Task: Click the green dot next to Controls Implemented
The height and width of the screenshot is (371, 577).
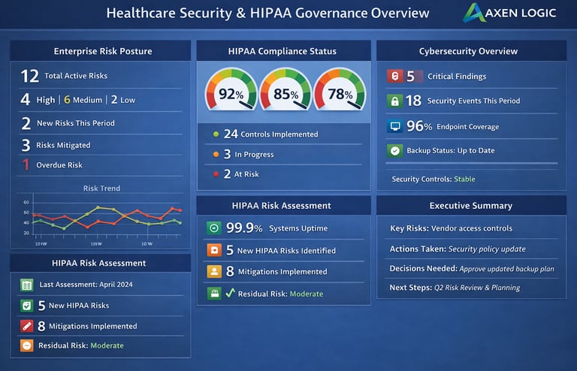Action: [216, 134]
